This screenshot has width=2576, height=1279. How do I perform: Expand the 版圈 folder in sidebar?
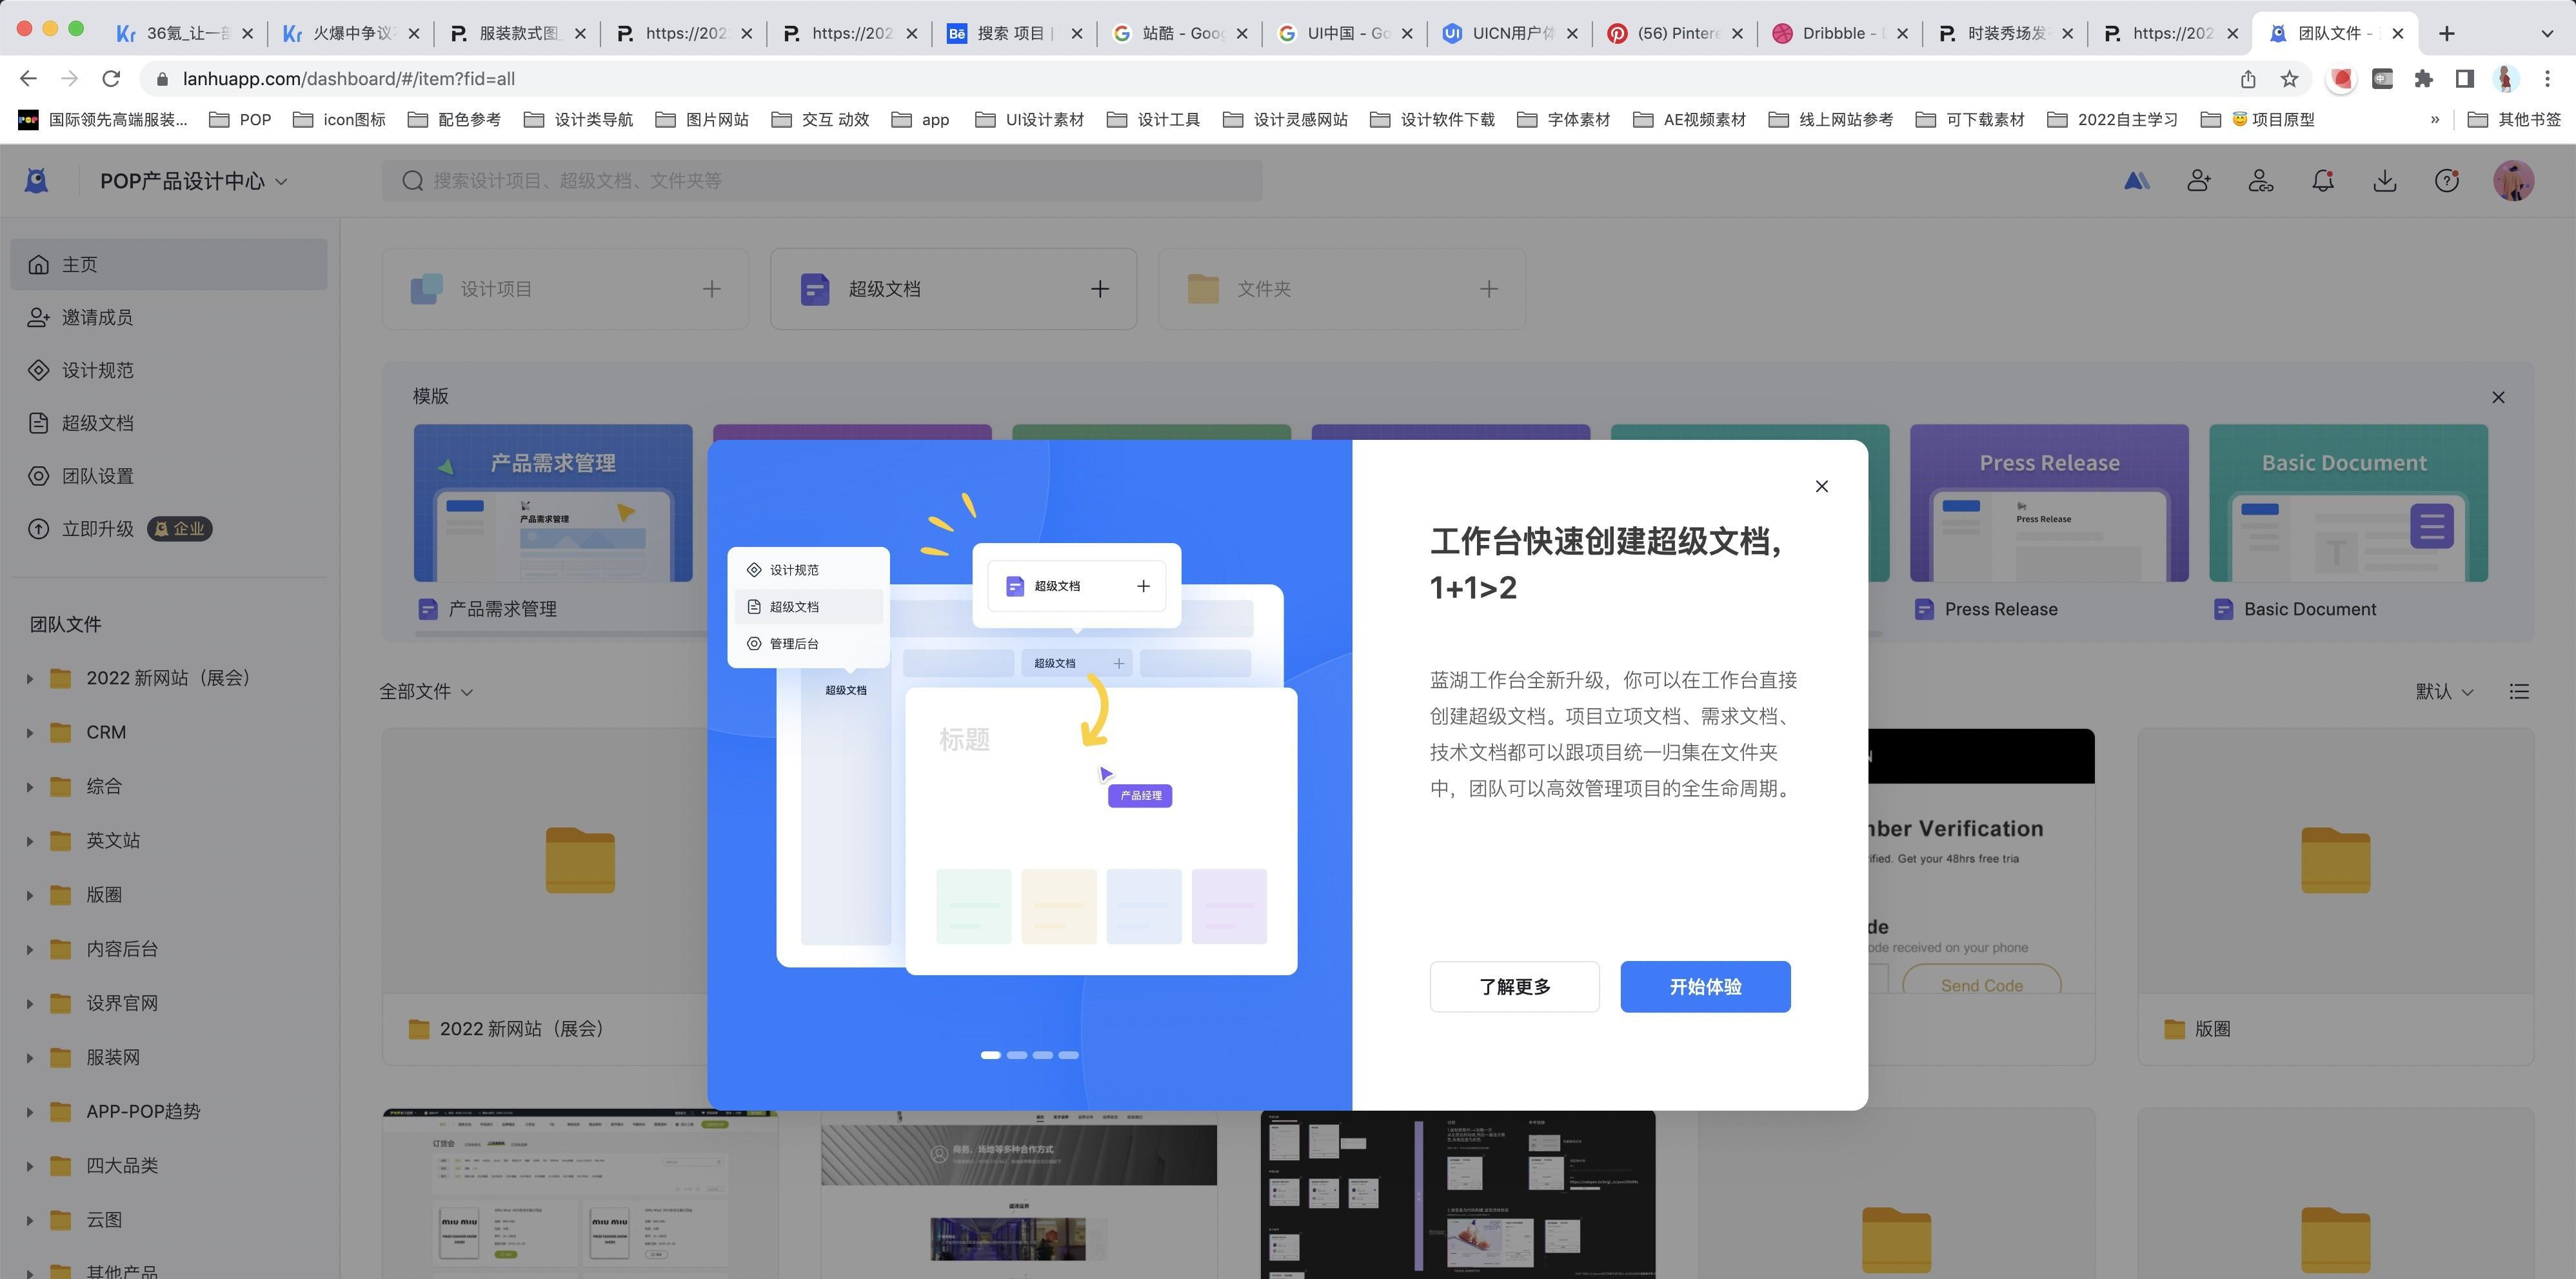(29, 895)
